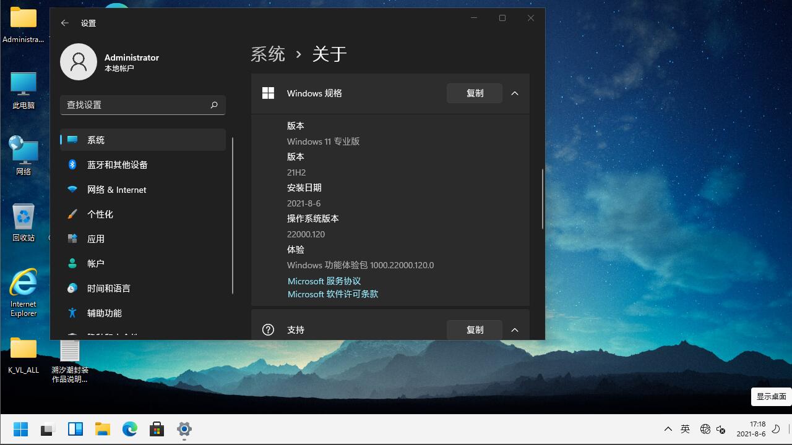792x445 pixels.
Task: Open the muted volume tray icon
Action: click(721, 429)
